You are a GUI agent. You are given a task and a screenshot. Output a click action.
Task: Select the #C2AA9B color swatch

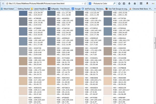[108, 61]
